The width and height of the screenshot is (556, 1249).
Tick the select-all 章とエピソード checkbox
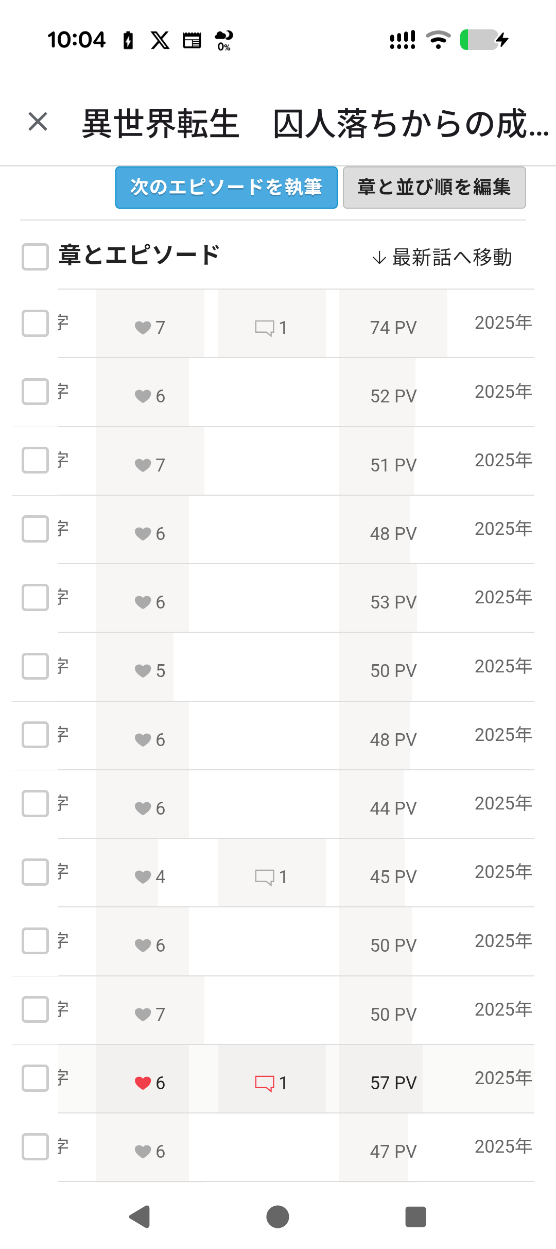[x=35, y=257]
